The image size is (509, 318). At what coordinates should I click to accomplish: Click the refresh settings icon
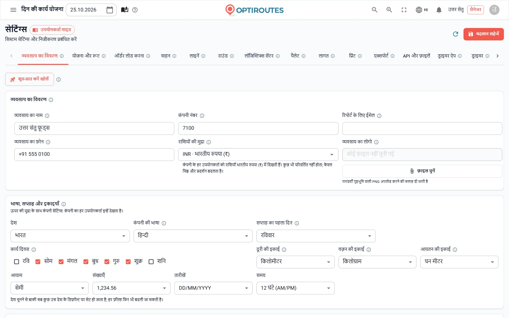coord(456,34)
